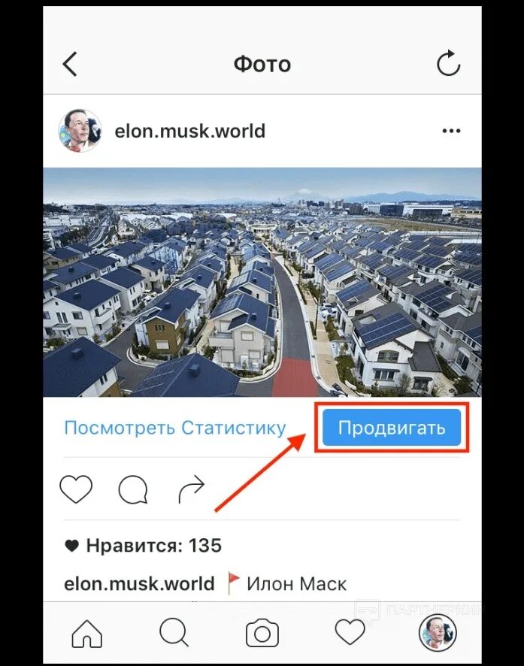Click the Продвигать promote button

click(x=392, y=427)
